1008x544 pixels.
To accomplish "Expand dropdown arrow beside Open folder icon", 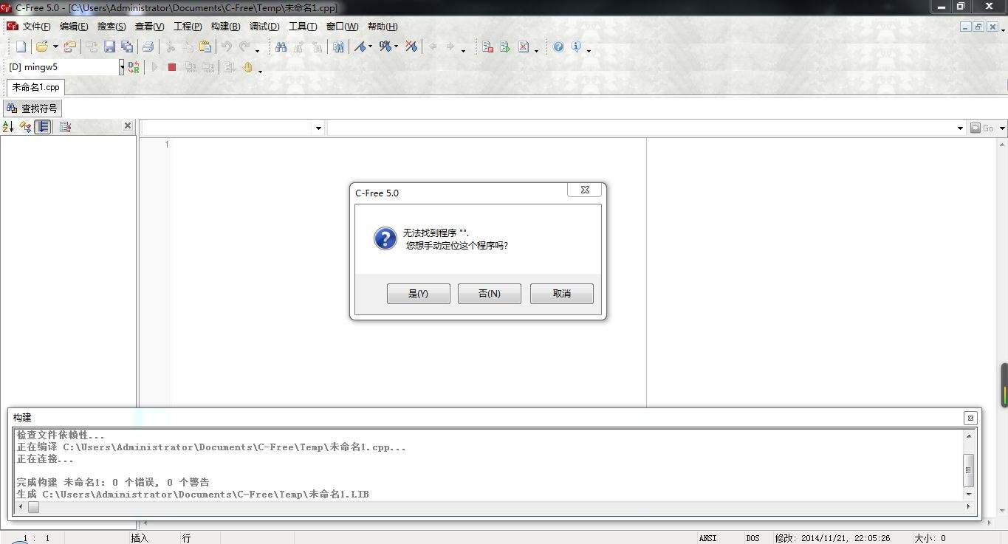I will tap(55, 47).
